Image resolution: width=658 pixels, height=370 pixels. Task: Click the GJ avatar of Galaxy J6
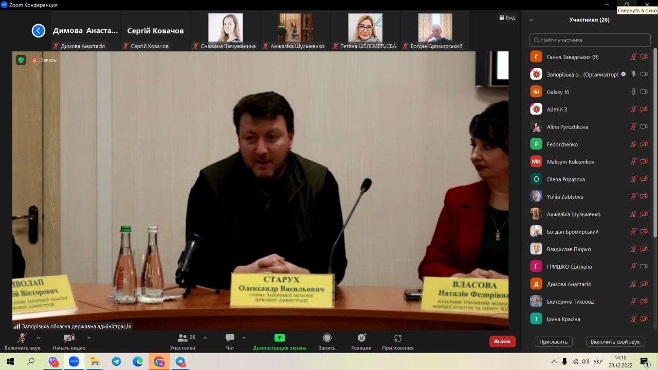pos(536,92)
